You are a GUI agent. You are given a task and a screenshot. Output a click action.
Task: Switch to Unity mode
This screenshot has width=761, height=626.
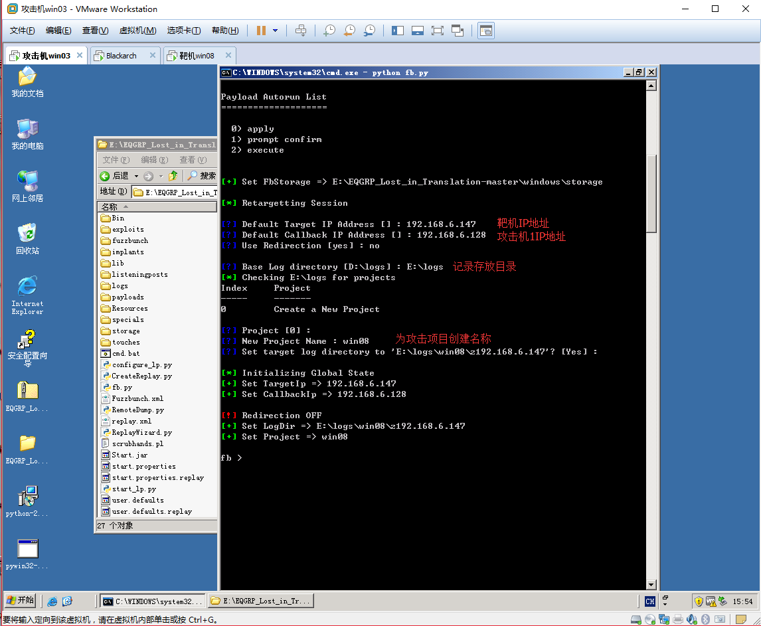(x=457, y=31)
